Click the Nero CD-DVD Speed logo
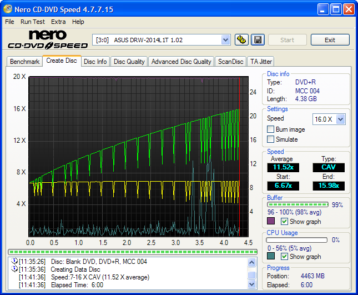Screen dimensions: 358x295 pos(47,39)
